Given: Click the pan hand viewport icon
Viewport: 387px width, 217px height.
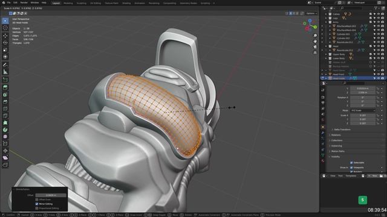Looking at the screenshot, I should pyautogui.click(x=315, y=42).
